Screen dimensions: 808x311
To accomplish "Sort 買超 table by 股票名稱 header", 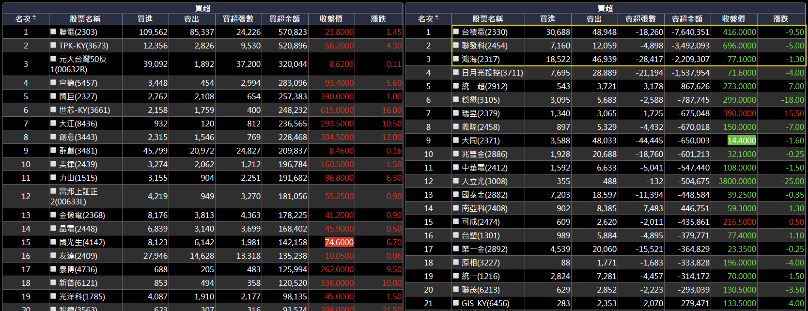I will (x=85, y=19).
